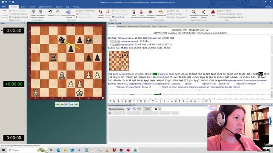The height and width of the screenshot is (153, 273).
Task: Click Copy game in clipboard group
Action: coord(18,14)
